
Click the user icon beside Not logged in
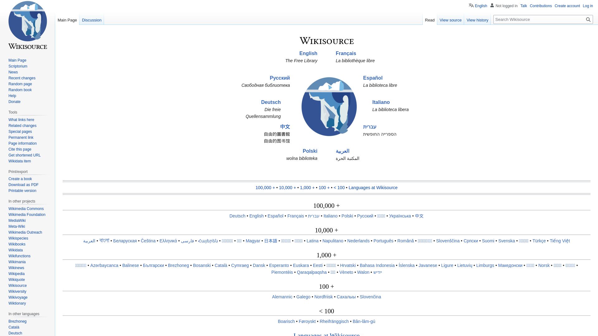[492, 5]
